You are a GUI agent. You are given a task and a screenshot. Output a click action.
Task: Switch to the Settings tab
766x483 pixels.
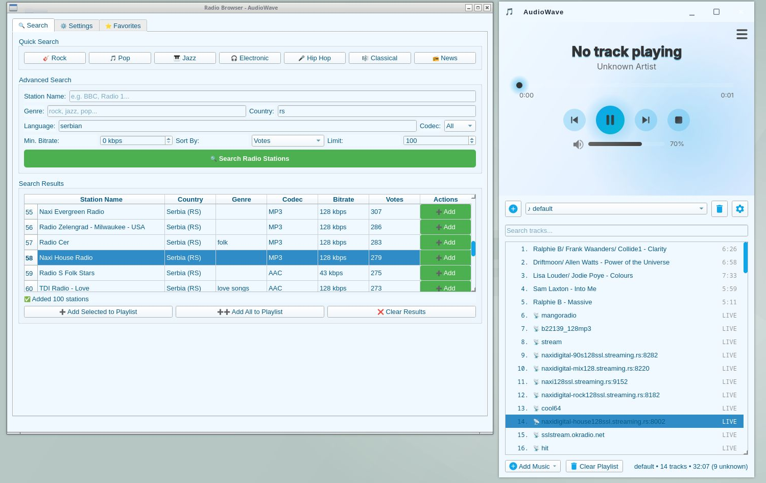[x=77, y=26]
